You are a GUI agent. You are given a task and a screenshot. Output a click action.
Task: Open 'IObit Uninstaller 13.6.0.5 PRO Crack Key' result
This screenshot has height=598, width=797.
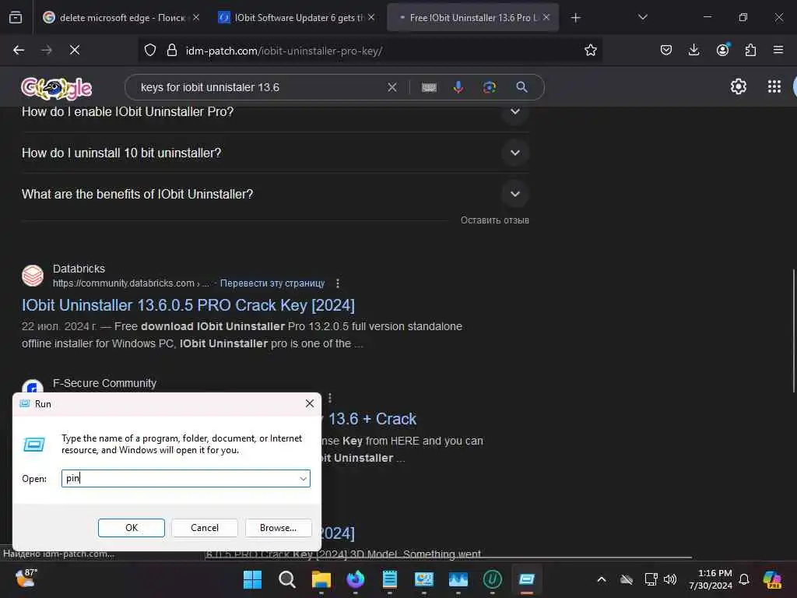click(188, 305)
